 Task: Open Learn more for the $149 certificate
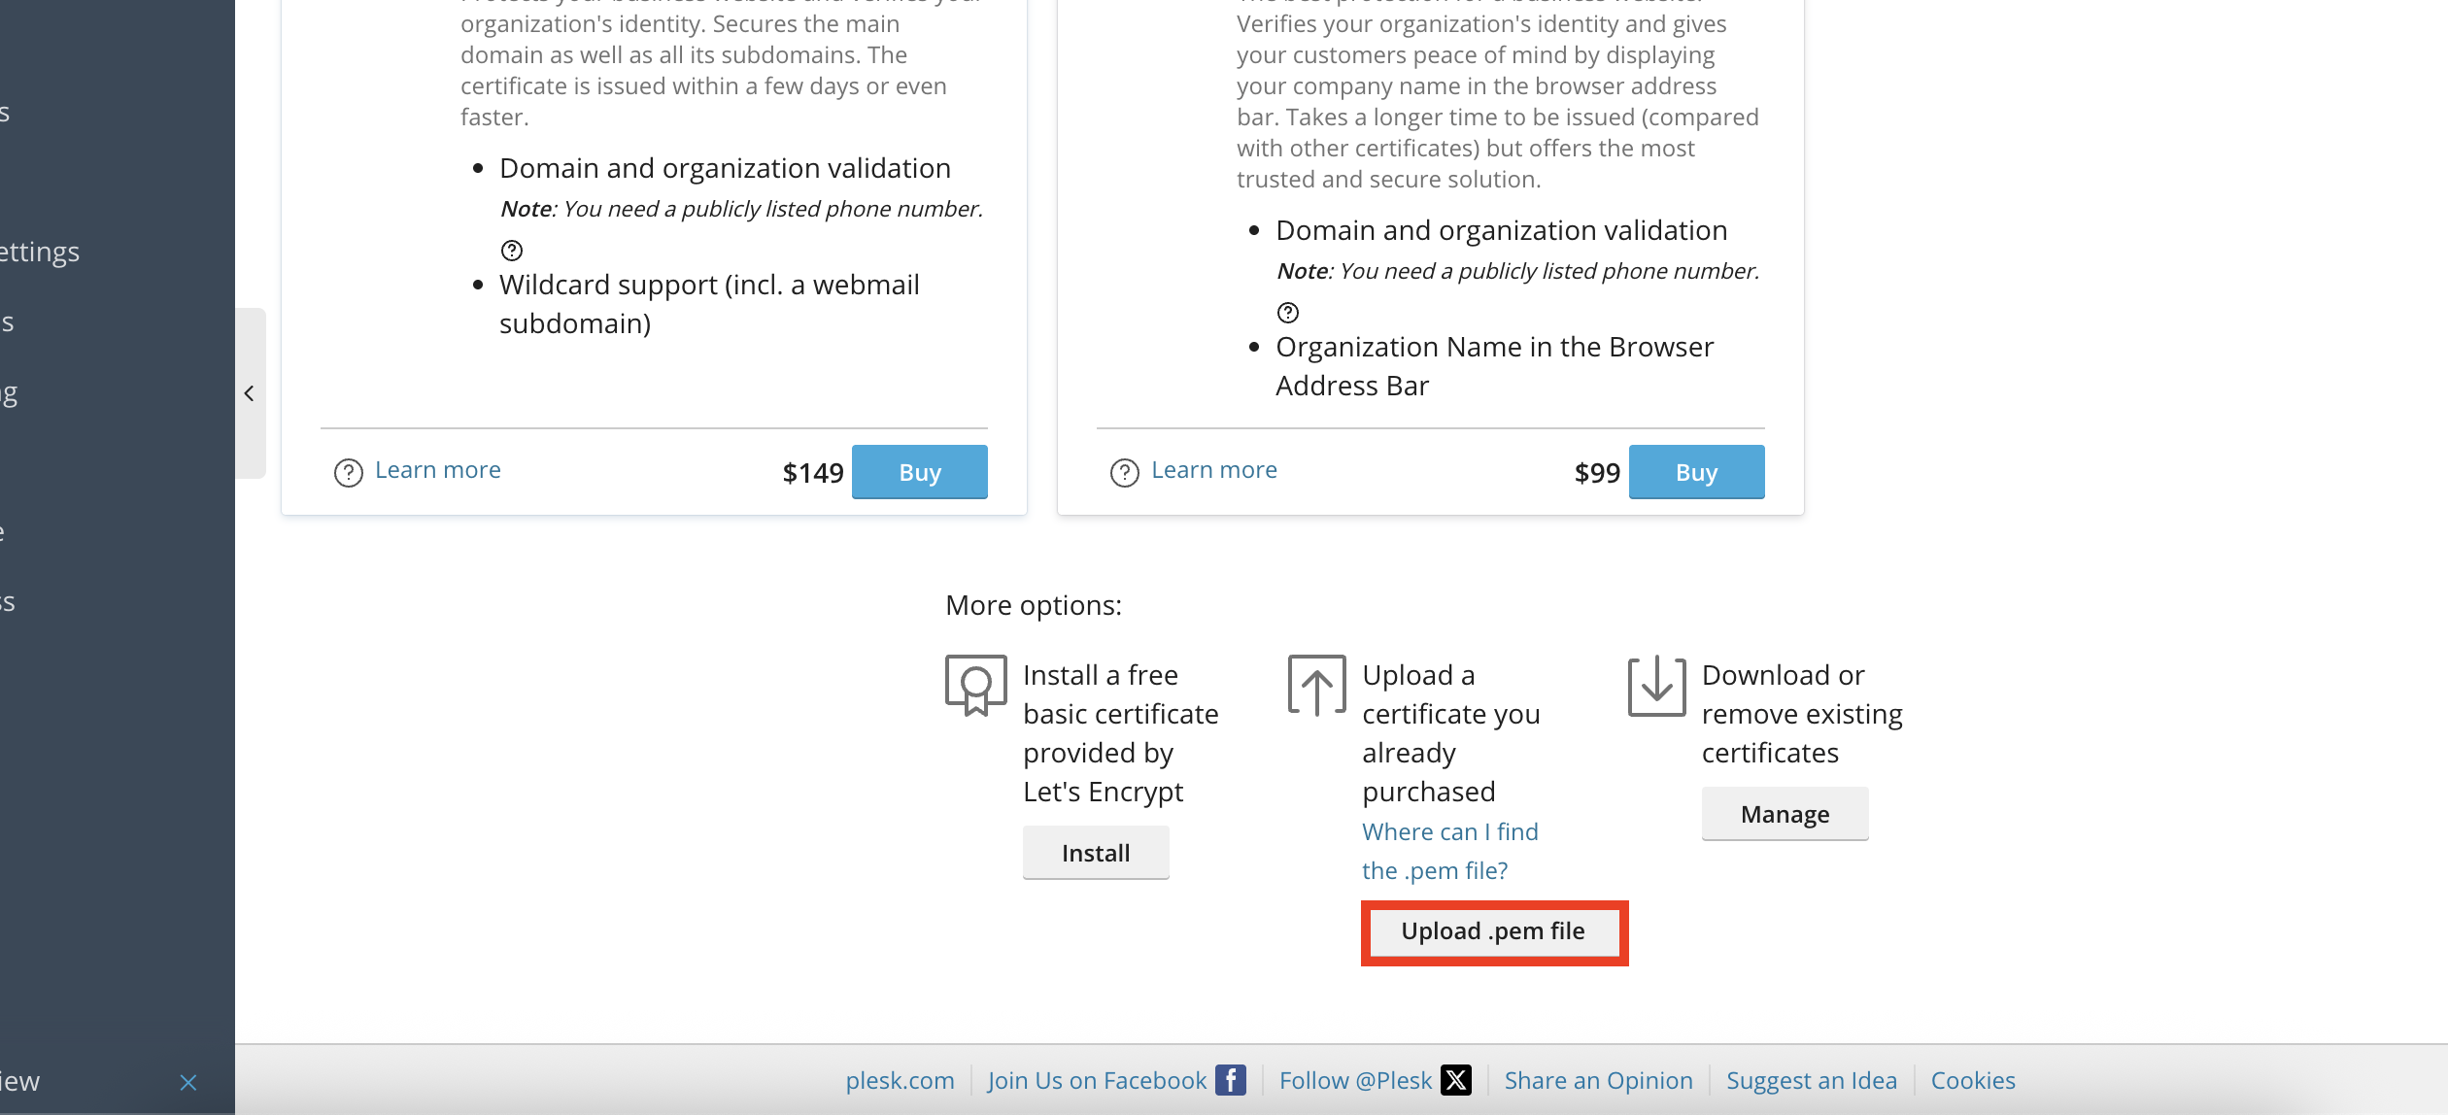(438, 470)
